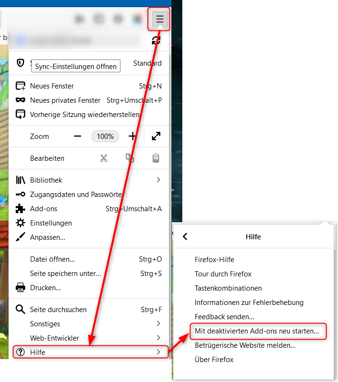Click the copy icon in Bearbeiten row

click(130, 158)
